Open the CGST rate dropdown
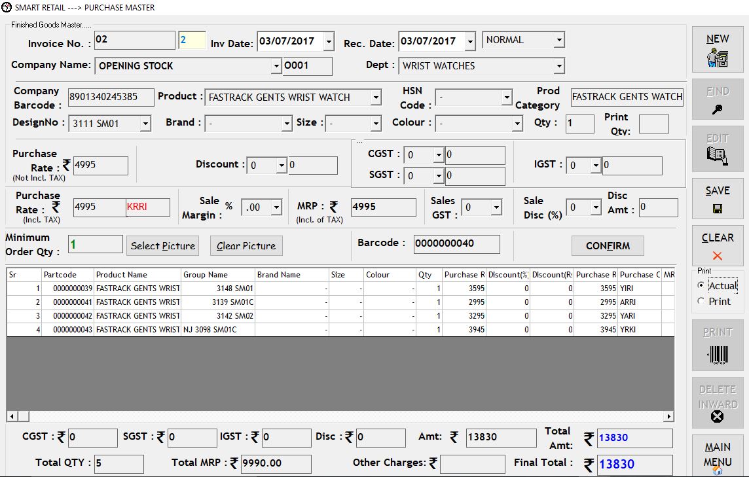 click(x=439, y=154)
